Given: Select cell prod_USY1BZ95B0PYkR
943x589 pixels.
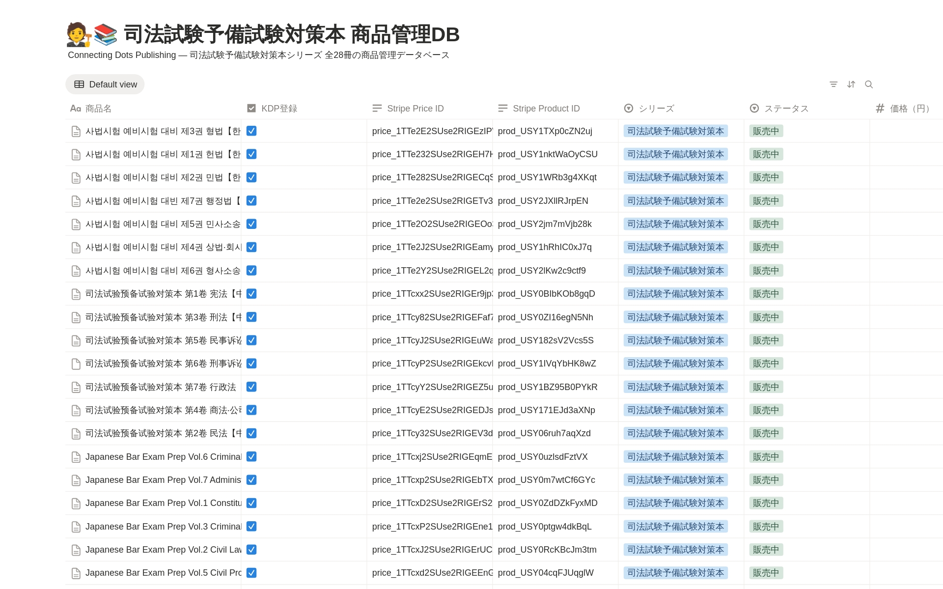Looking at the screenshot, I should tap(555, 387).
